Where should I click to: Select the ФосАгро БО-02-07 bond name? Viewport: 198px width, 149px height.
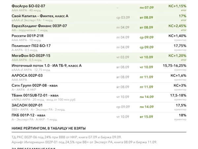(28, 6)
